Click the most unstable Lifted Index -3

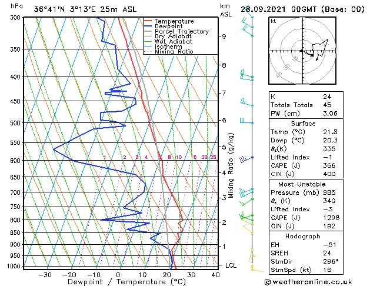(x=328, y=209)
